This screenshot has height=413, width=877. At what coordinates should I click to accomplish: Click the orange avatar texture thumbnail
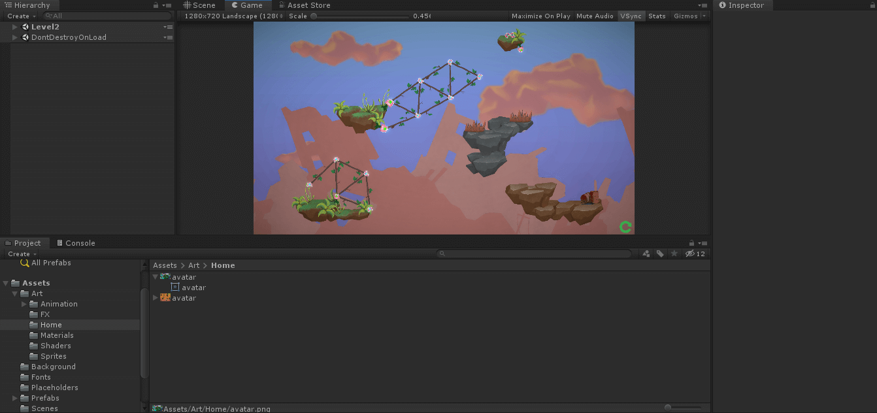(x=165, y=298)
